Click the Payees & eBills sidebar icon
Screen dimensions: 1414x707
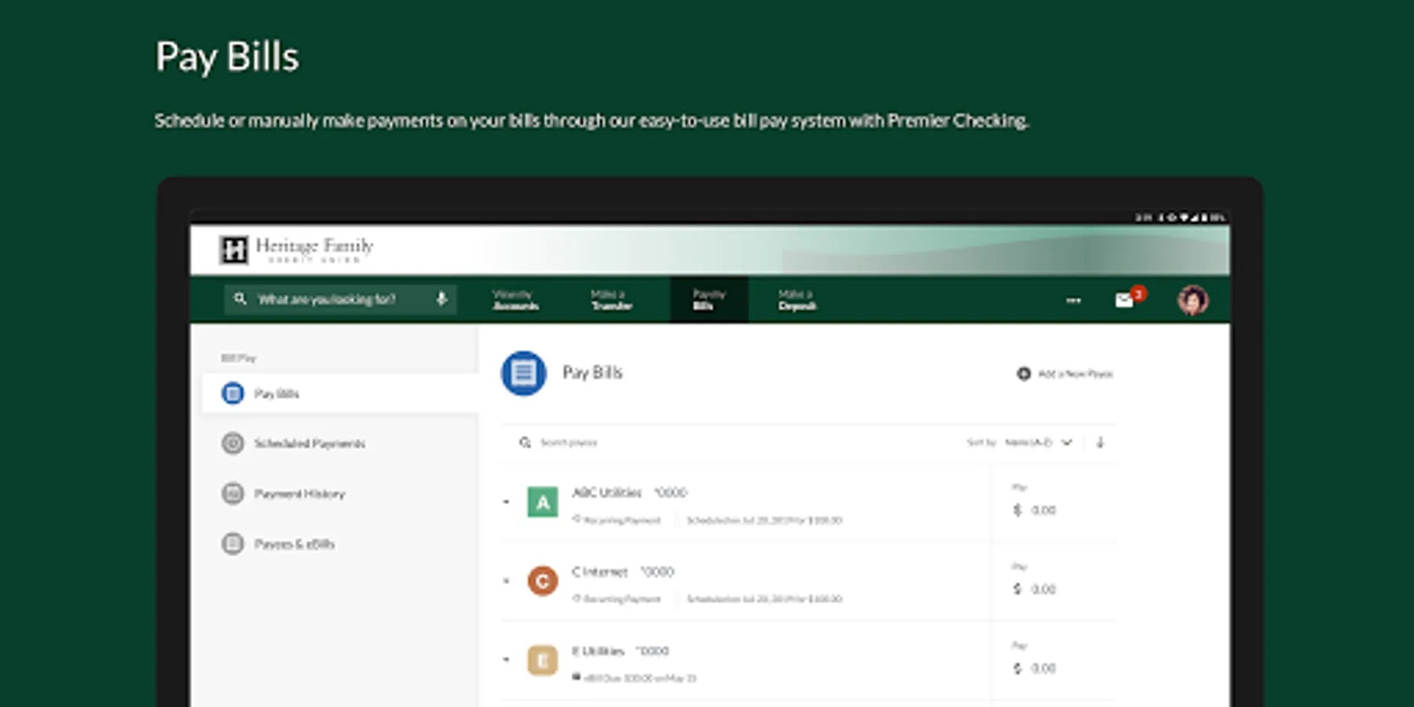(233, 544)
